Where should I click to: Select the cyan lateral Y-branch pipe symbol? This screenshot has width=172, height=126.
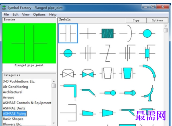(x=128, y=112)
